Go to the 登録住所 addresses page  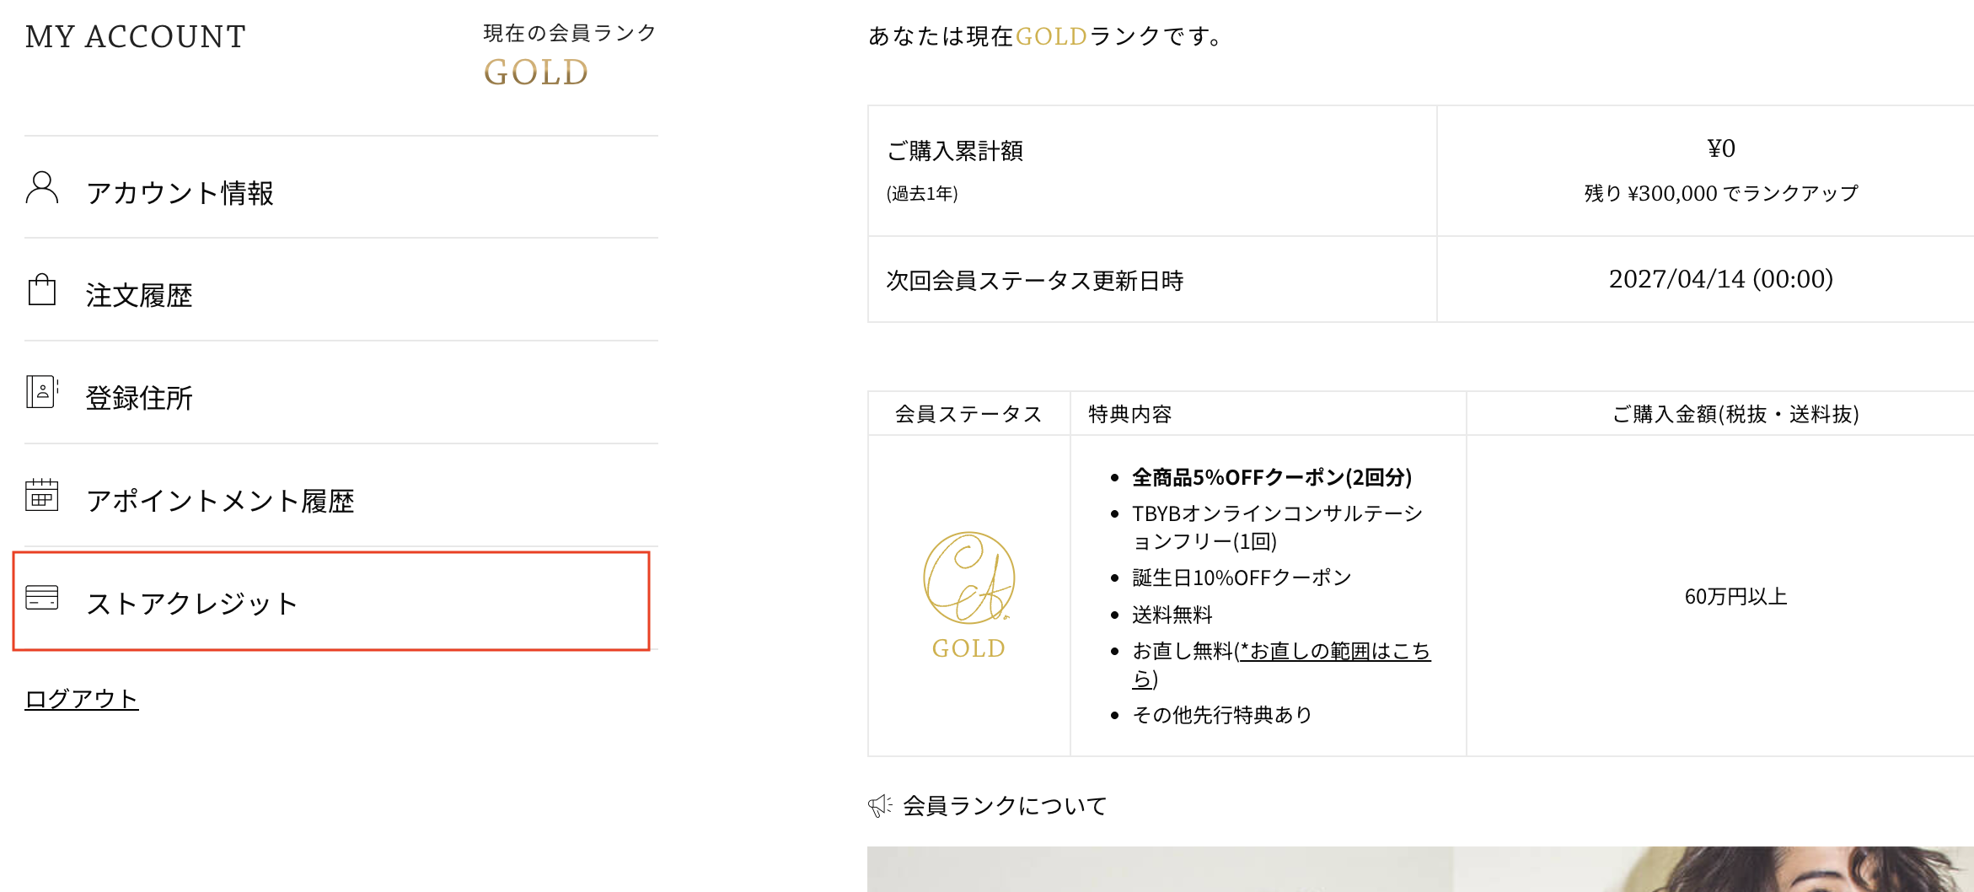tap(341, 393)
